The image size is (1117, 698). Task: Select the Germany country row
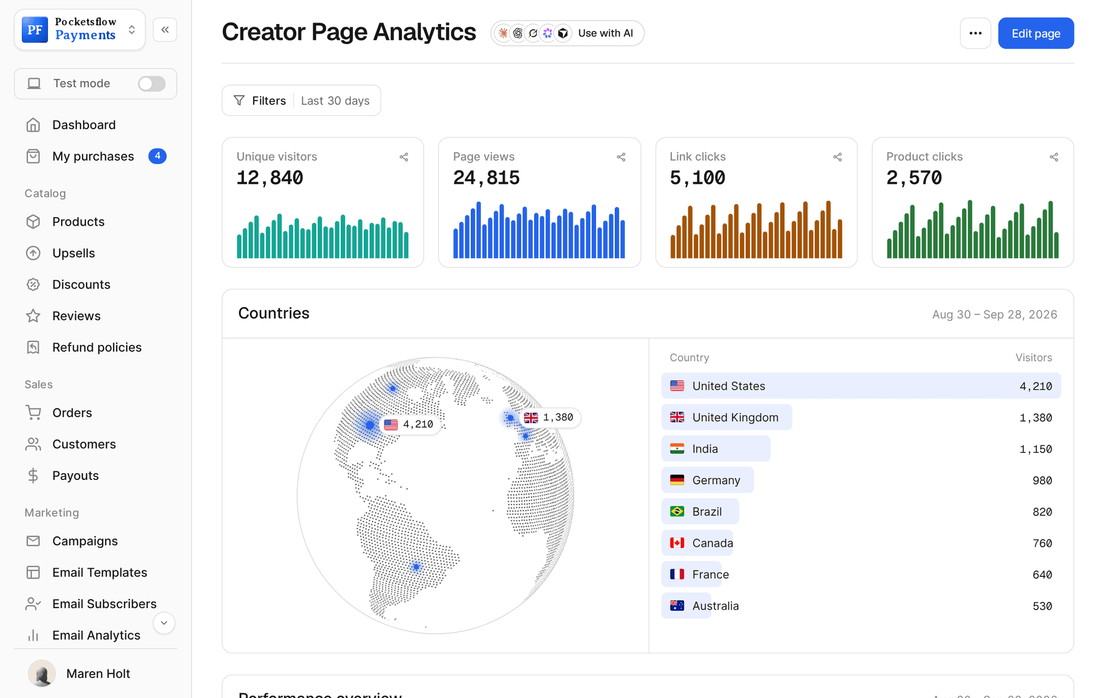coord(861,480)
